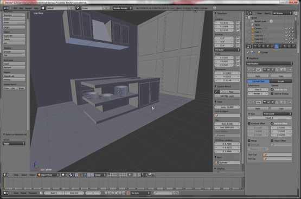Image resolution: width=301 pixels, height=199 pixels.
Task: Open the All Scenes outliner dropdown
Action: (x=282, y=13)
